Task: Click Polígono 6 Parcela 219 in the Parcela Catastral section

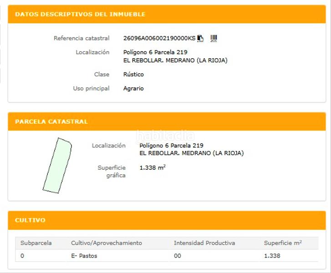Action: pyautogui.click(x=171, y=146)
